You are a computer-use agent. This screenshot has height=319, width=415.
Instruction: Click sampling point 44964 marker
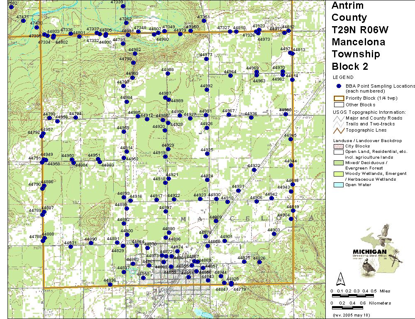(230, 76)
